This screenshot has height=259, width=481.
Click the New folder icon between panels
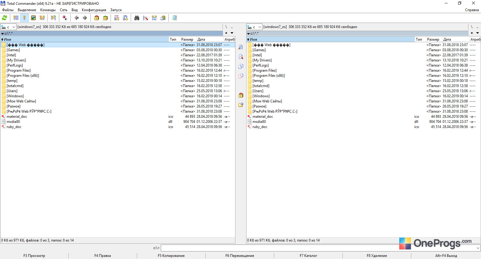(x=241, y=105)
